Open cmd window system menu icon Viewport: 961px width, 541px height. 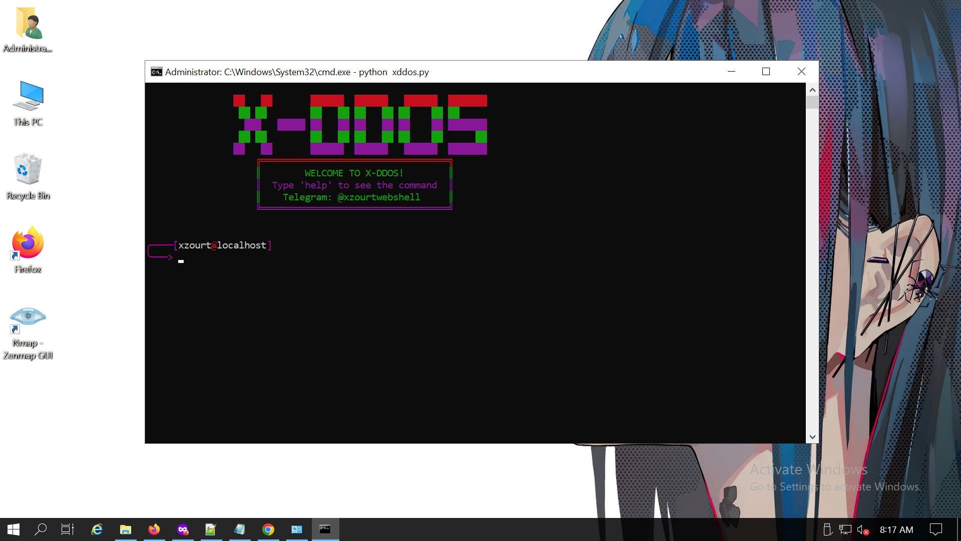tap(156, 72)
